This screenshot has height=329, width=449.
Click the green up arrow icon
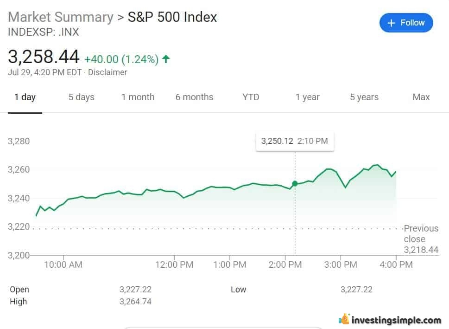[x=166, y=59]
